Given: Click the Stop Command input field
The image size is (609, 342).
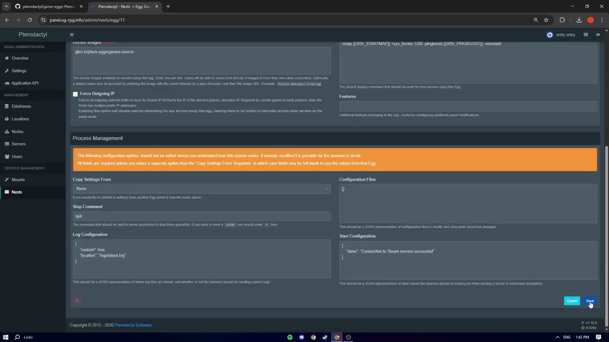Looking at the screenshot, I should [x=202, y=216].
